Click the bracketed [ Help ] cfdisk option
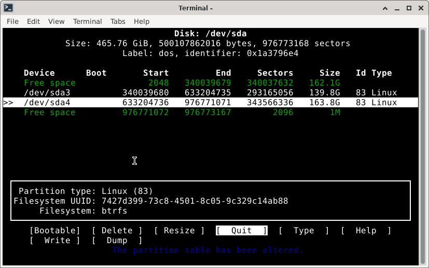 point(366,231)
